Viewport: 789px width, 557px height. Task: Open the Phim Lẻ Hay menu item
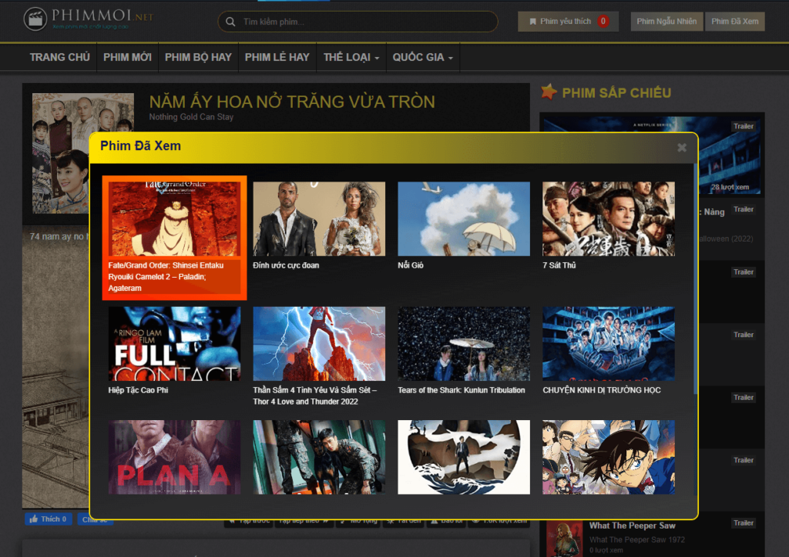tap(277, 57)
